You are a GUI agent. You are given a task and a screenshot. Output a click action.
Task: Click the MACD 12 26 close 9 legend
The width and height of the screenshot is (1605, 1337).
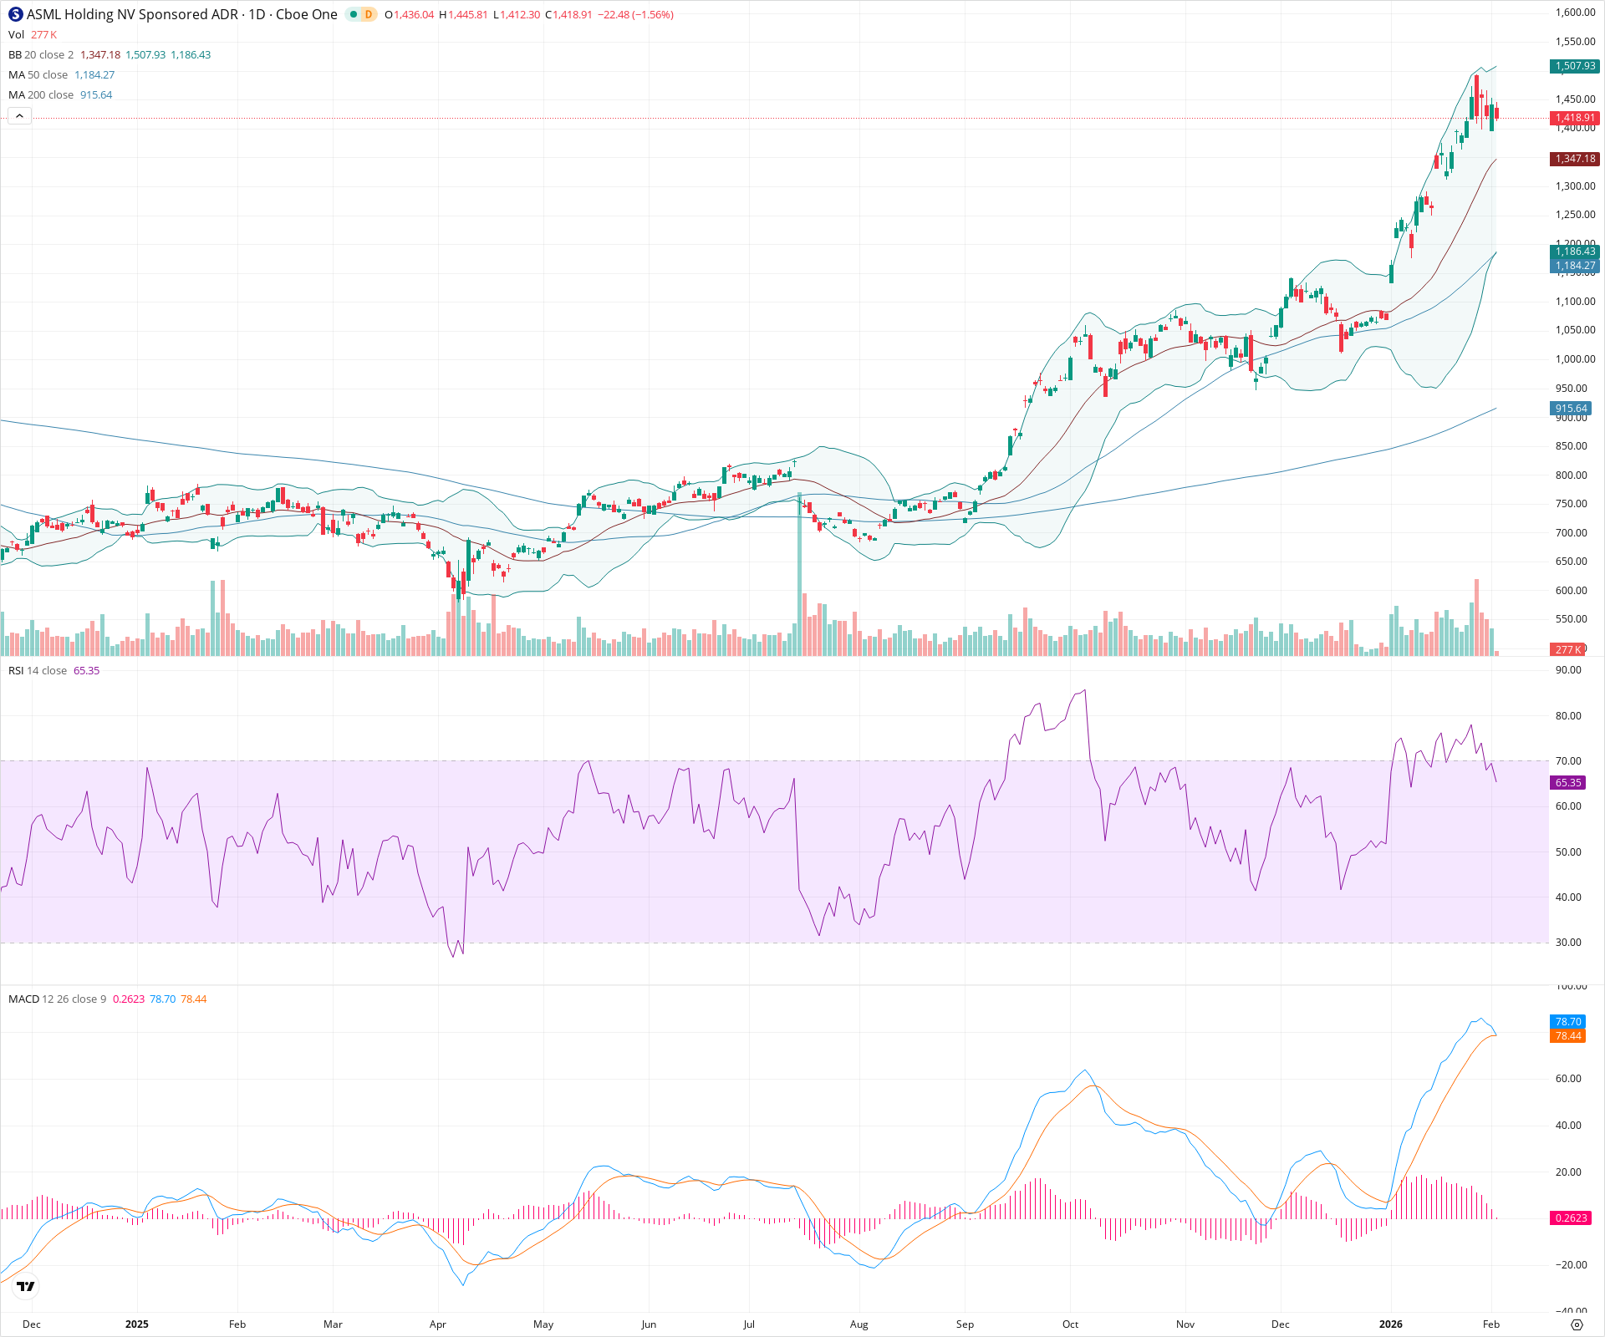pyautogui.click(x=54, y=999)
